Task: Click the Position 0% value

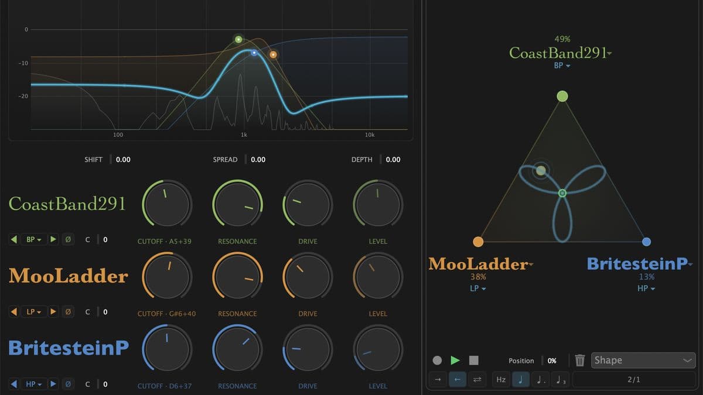Action: [552, 360]
